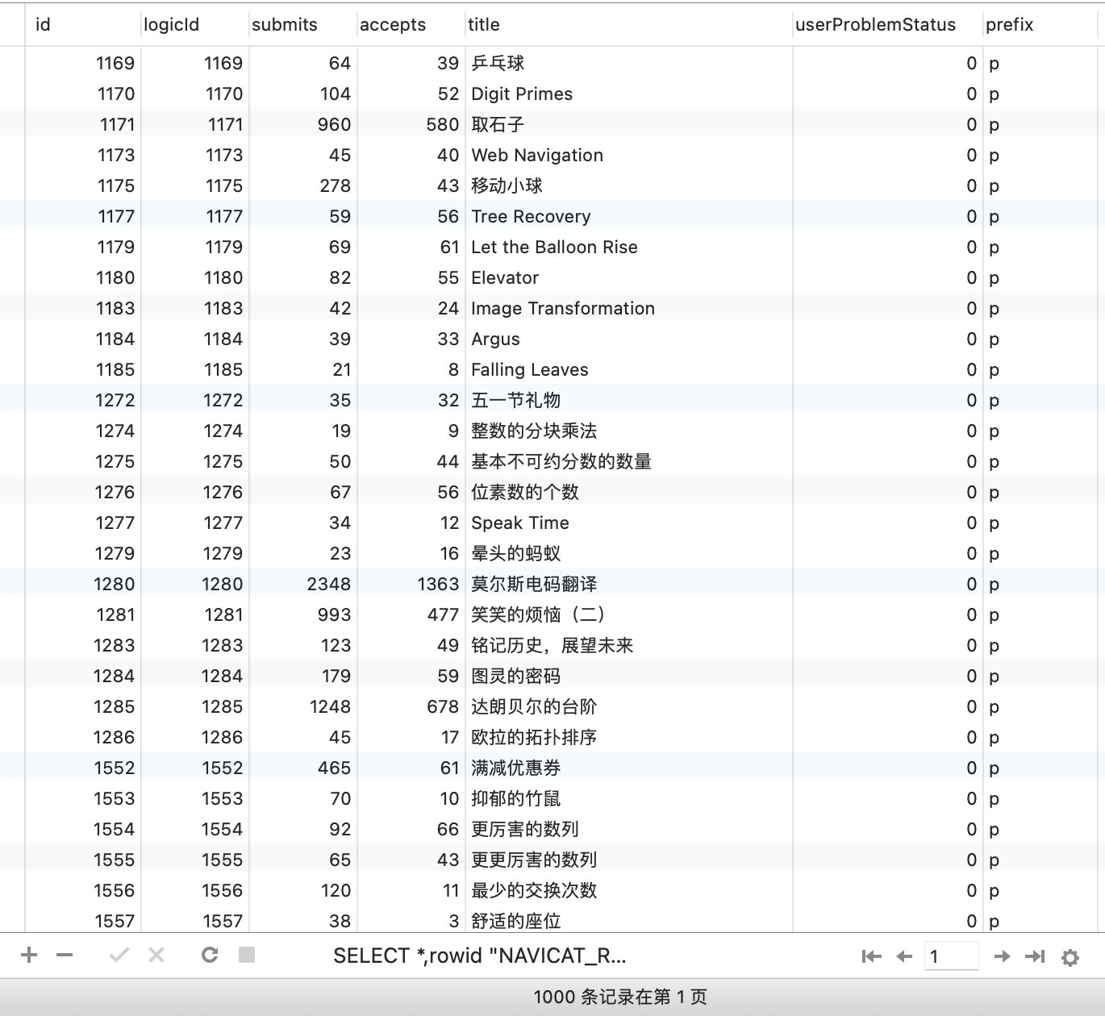
Task: Click the logicId cell 1552
Action: [195, 768]
